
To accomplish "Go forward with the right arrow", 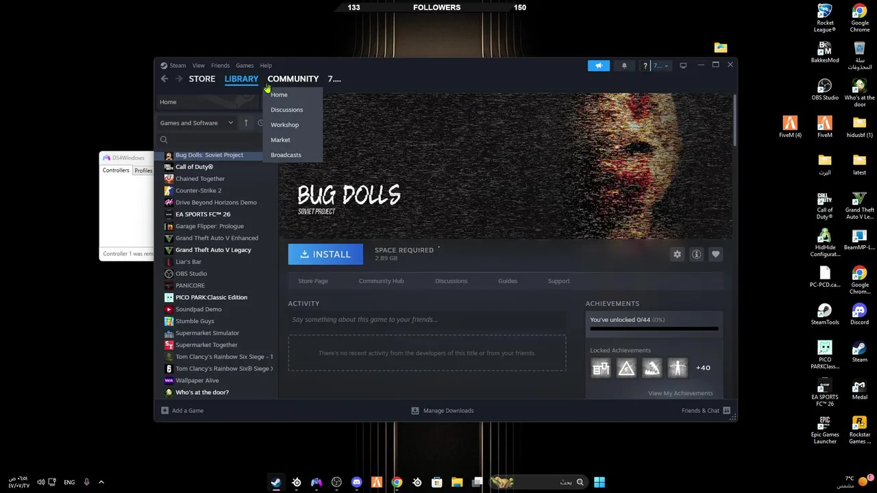I will pos(179,79).
